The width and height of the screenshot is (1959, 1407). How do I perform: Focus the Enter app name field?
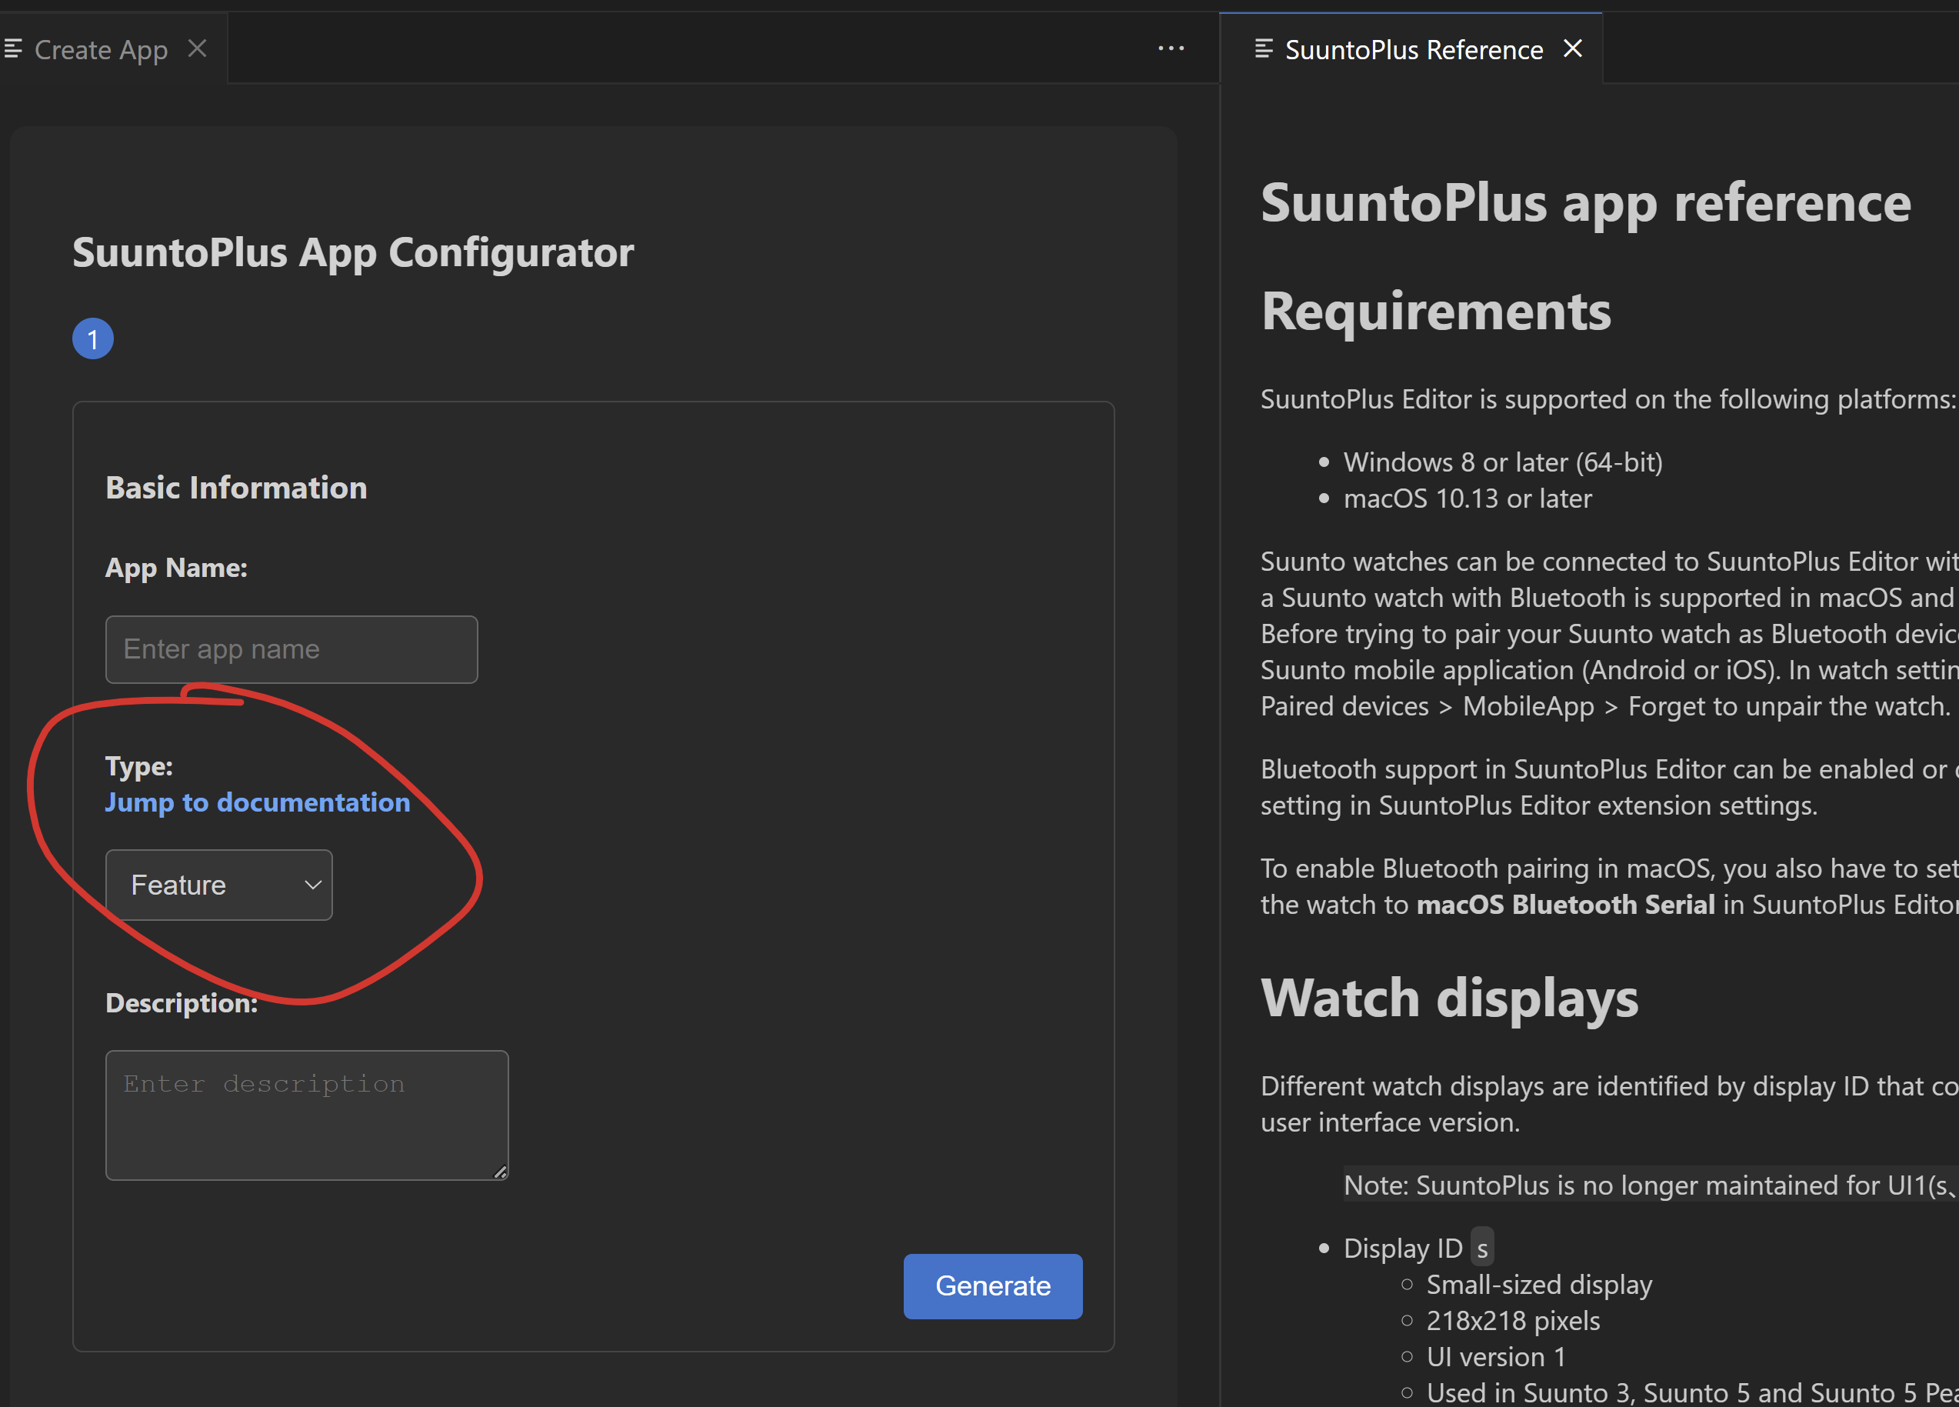coord(291,649)
